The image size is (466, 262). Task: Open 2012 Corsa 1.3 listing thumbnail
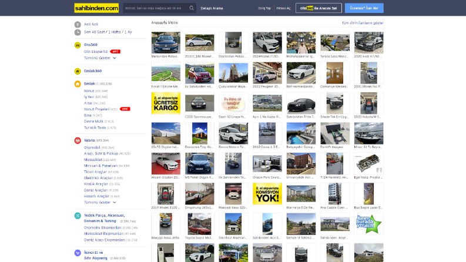267,133
